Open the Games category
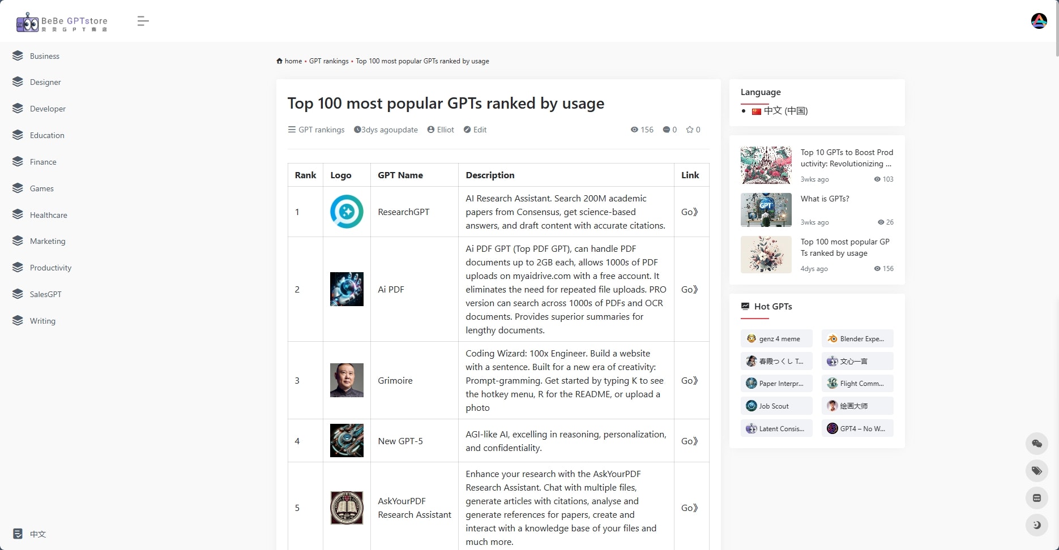The height and width of the screenshot is (550, 1059). [x=42, y=188]
